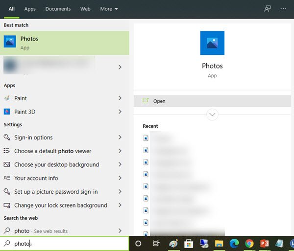Image resolution: width=294 pixels, height=251 pixels.
Task: Expand arrow beside Your account info
Action: coord(120,178)
